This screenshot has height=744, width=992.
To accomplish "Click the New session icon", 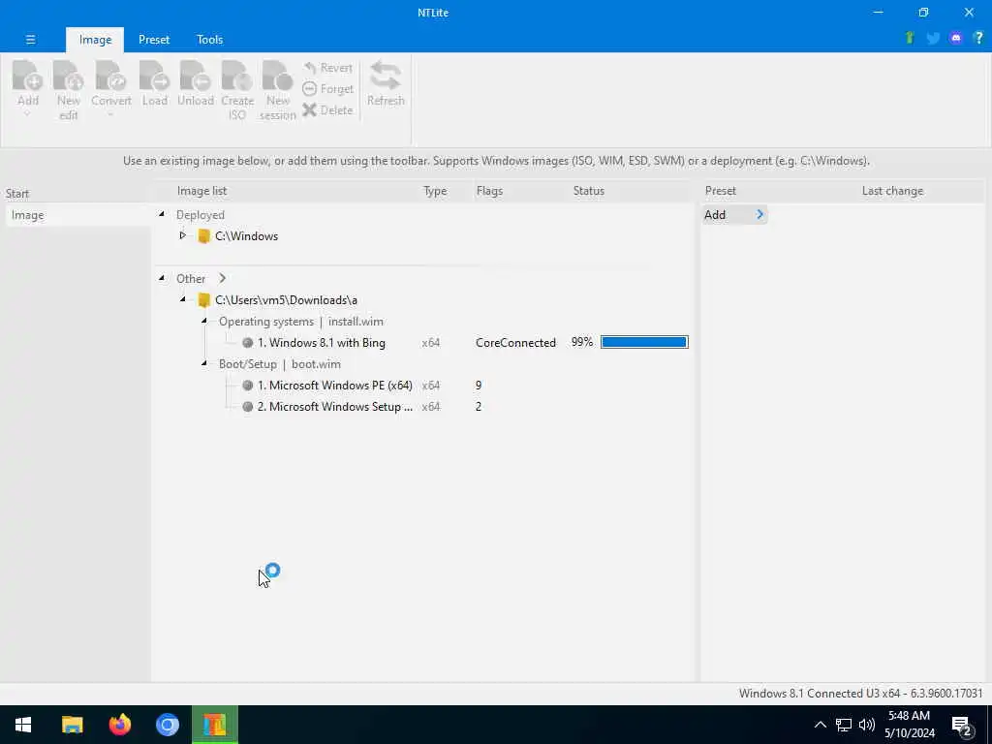I will pyautogui.click(x=278, y=76).
